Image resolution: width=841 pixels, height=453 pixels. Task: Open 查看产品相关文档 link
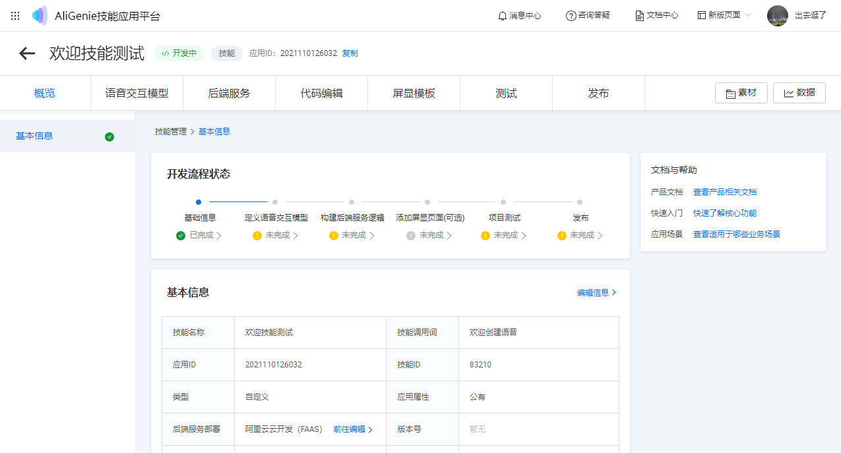(x=725, y=192)
